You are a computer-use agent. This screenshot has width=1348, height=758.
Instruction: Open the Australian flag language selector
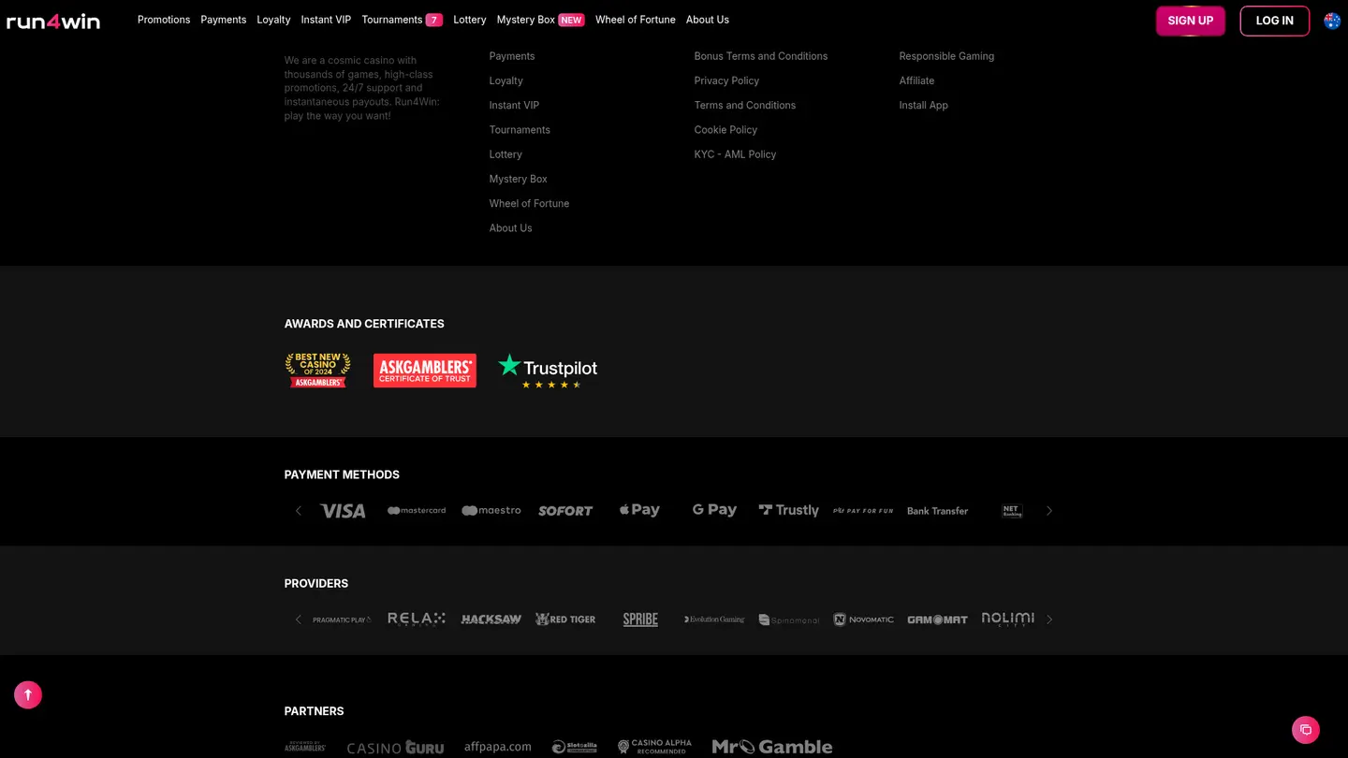click(1332, 21)
